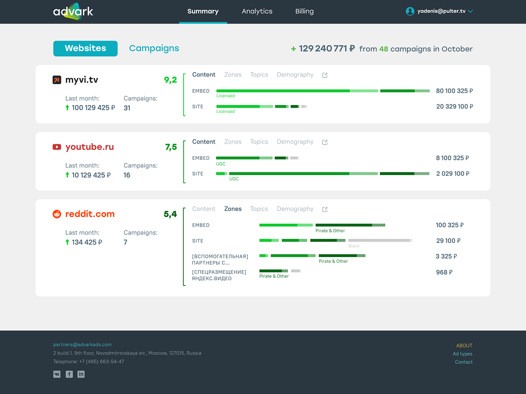Click the LinkedIn icon in the footer

[x=81, y=374]
